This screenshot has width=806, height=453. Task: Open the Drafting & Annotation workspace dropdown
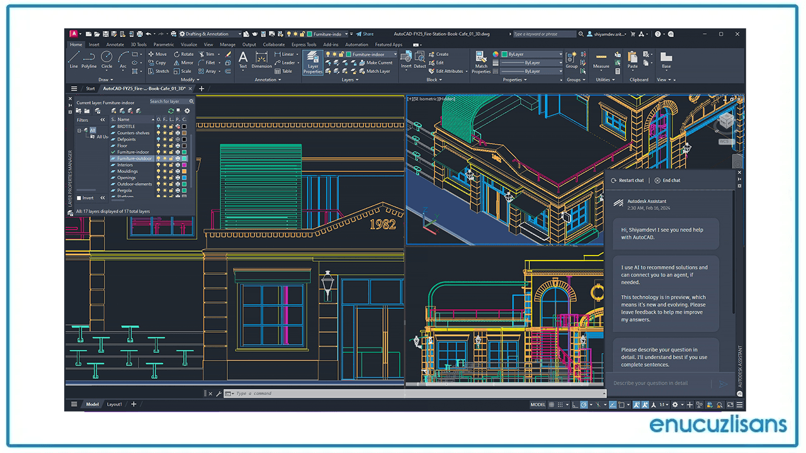pyautogui.click(x=210, y=34)
